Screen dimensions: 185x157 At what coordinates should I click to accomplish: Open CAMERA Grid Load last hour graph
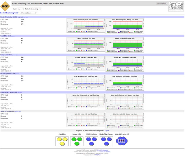click(x=86, y=44)
